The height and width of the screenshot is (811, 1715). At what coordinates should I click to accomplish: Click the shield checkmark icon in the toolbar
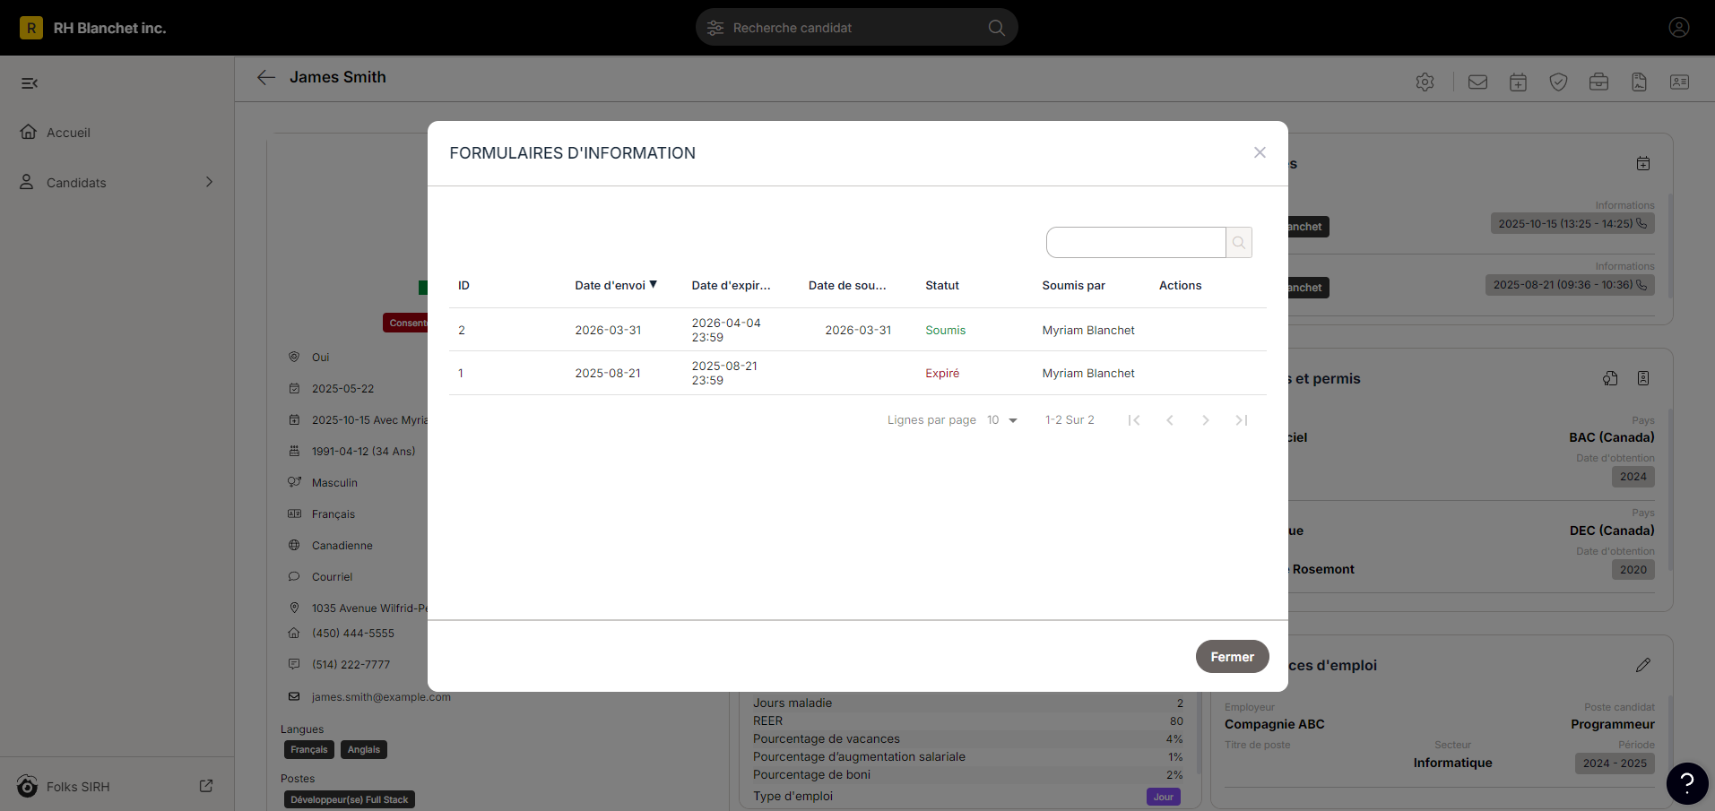[1559, 82]
